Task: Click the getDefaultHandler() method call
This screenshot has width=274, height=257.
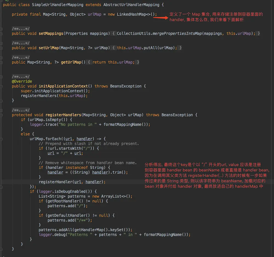Action: (x=65, y=215)
